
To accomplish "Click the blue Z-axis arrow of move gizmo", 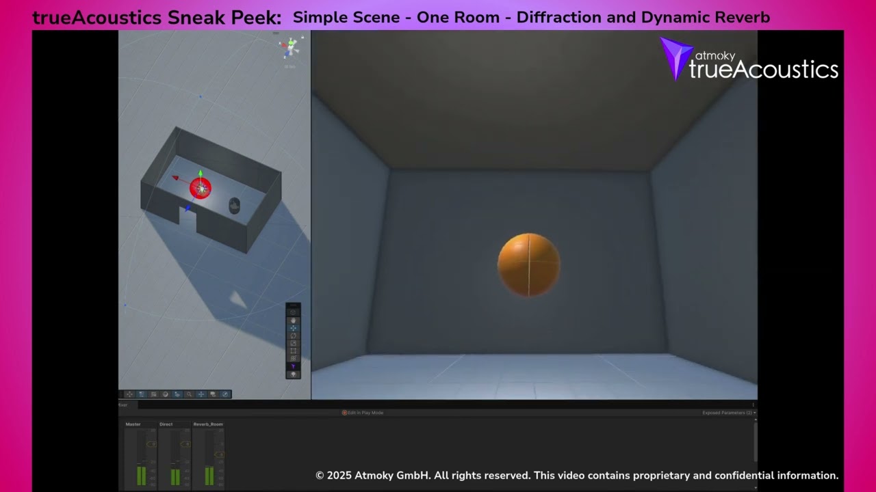I will coord(188,208).
